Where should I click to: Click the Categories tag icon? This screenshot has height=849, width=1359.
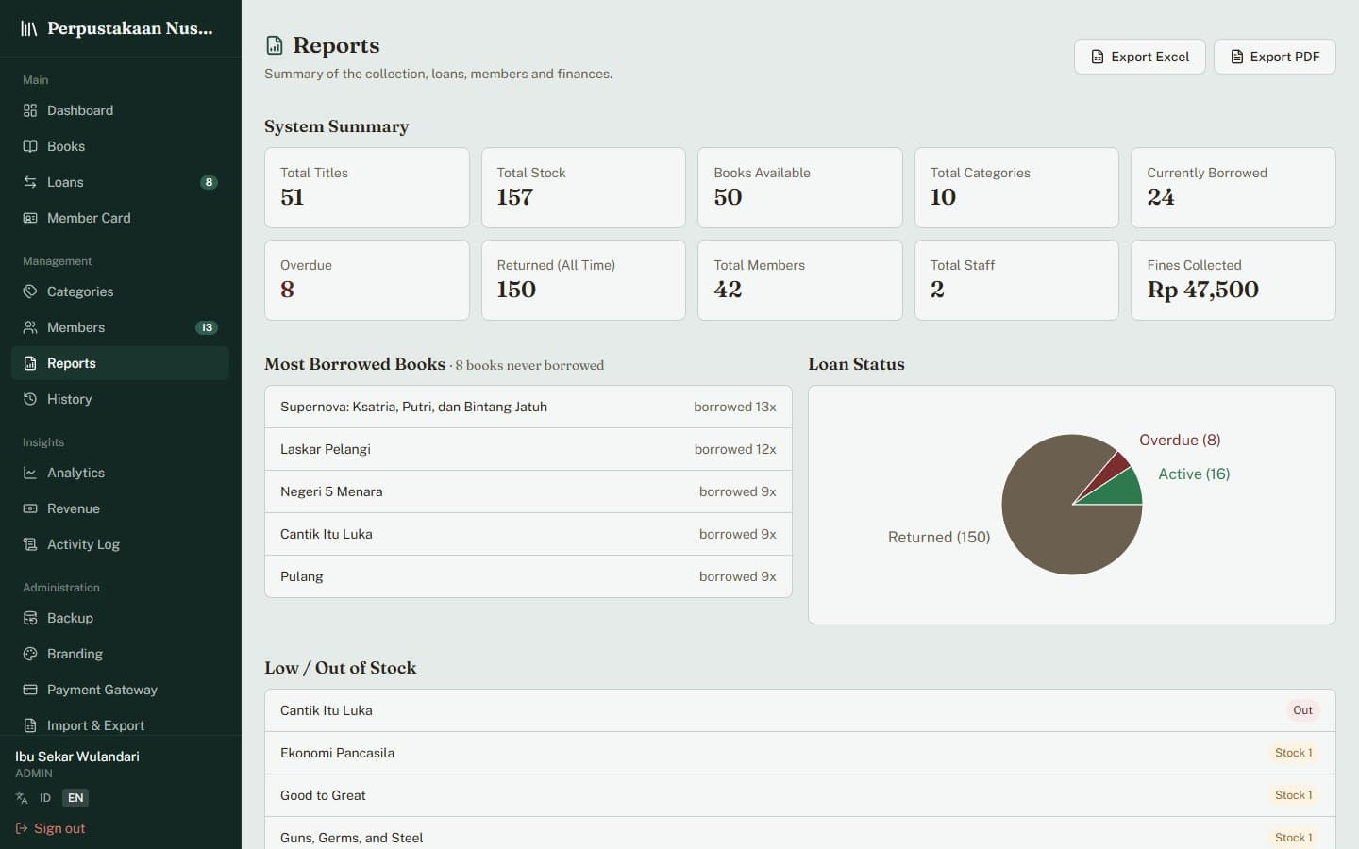click(x=30, y=291)
